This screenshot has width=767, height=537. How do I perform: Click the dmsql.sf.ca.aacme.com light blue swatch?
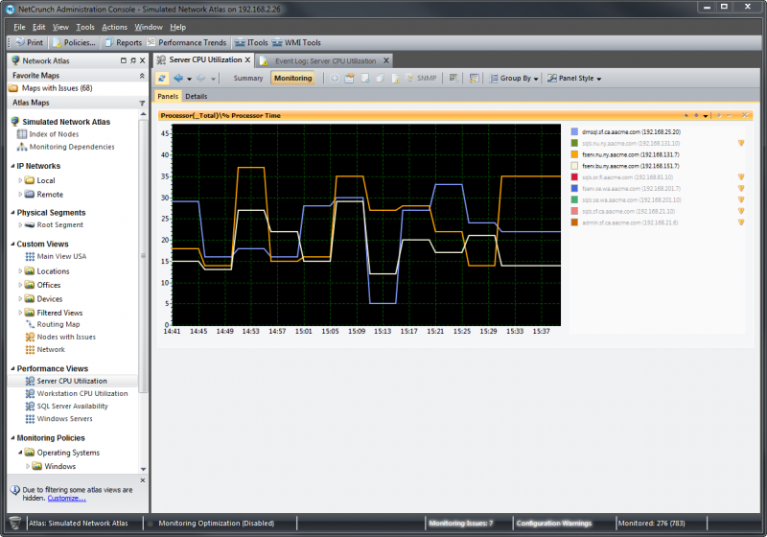click(574, 132)
